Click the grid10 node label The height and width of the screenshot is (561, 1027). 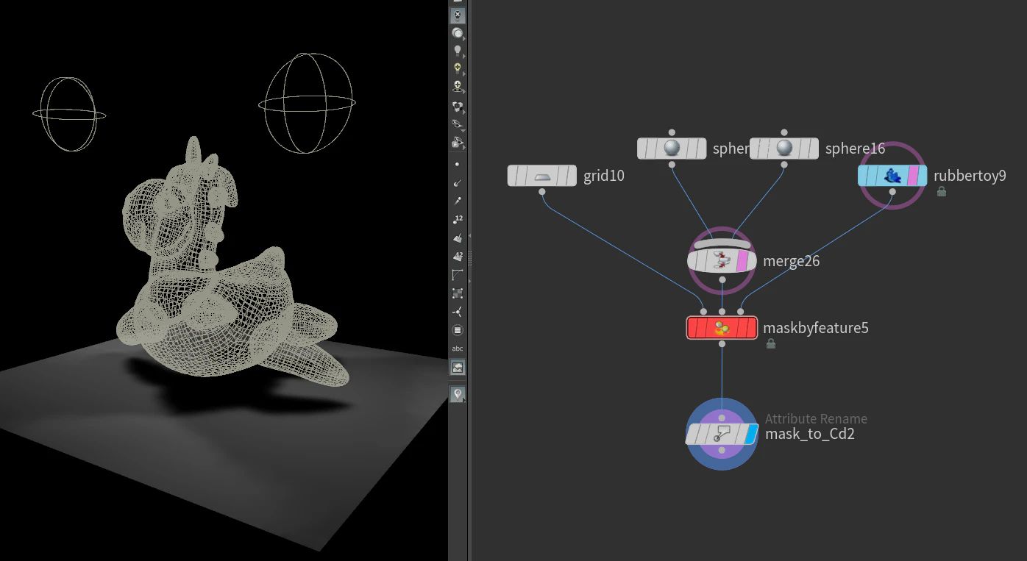pos(604,176)
